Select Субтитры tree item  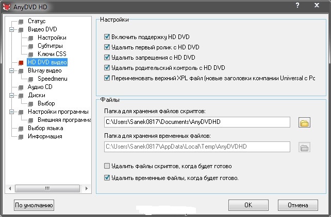[x=50, y=46]
